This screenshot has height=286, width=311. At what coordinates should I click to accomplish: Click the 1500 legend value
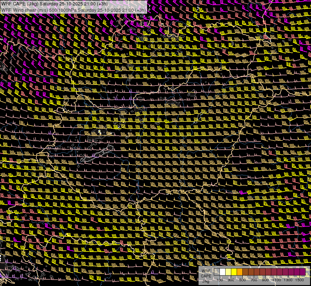pyautogui.click(x=300, y=280)
